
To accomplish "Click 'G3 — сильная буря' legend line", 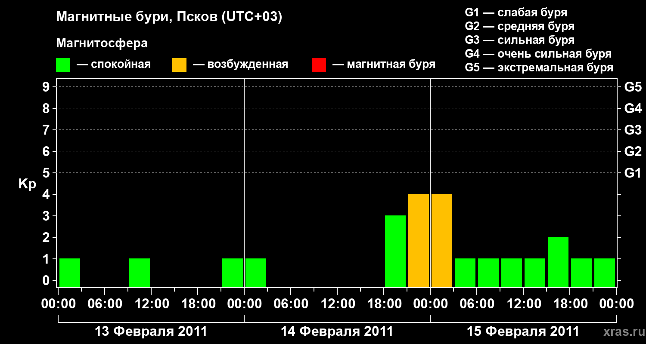I will pyautogui.click(x=519, y=40).
